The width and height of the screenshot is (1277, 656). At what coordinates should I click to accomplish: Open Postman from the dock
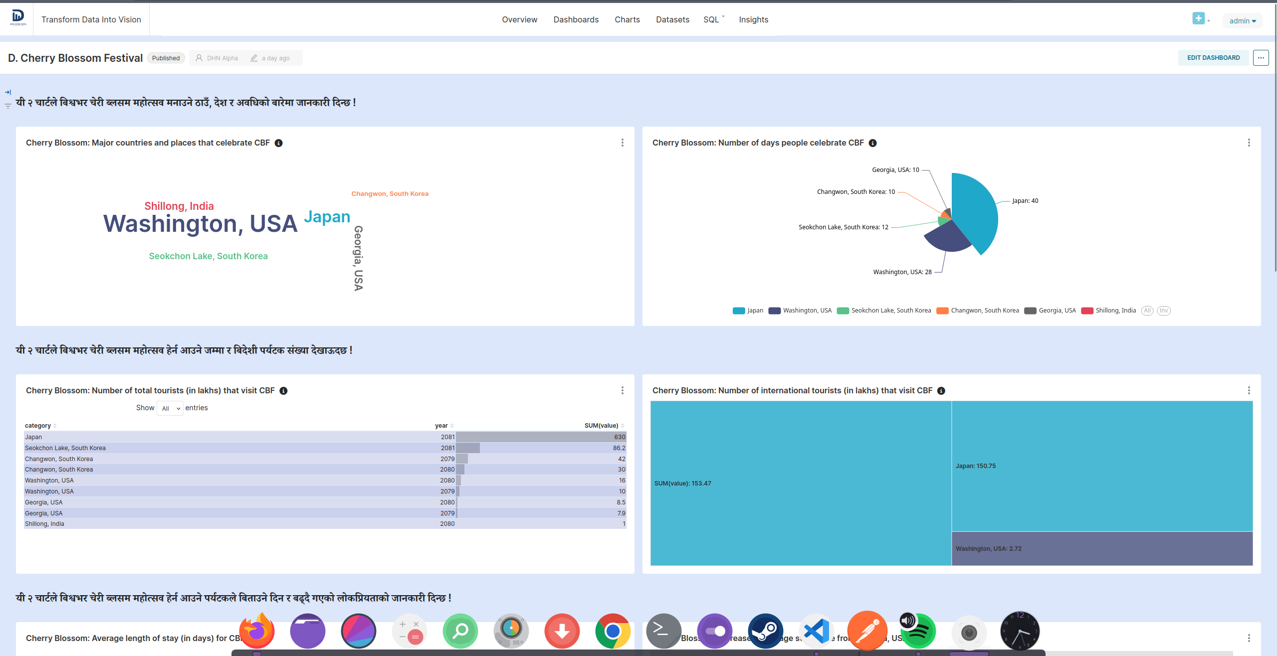click(868, 631)
